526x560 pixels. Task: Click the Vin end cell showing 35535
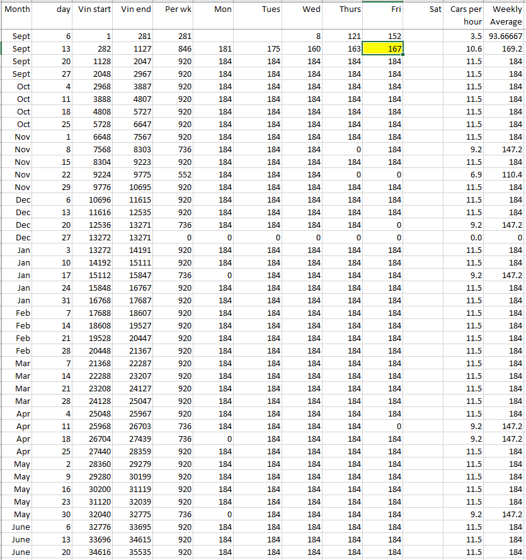[135, 552]
